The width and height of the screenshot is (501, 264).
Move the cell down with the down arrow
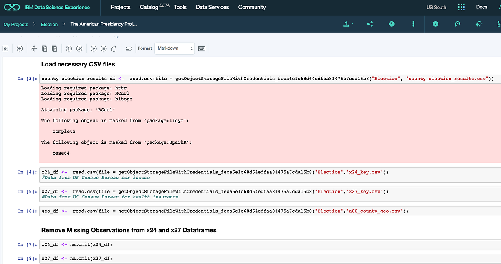point(79,48)
